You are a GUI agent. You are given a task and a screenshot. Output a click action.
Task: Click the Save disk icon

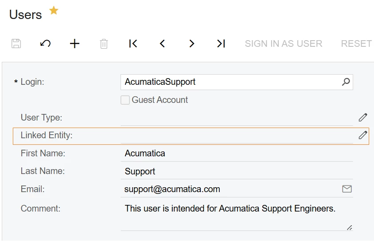(x=16, y=44)
